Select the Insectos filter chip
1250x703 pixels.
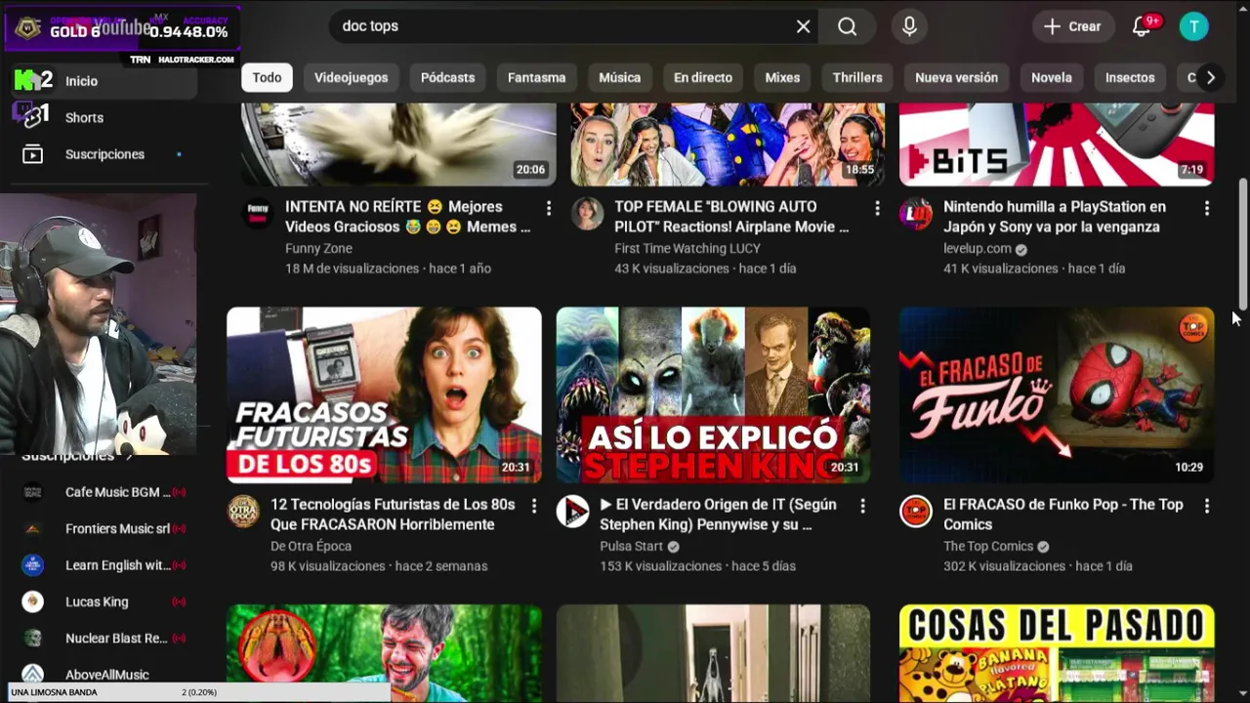[x=1130, y=77]
